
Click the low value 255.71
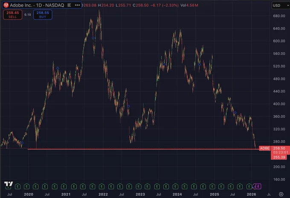(125, 5)
